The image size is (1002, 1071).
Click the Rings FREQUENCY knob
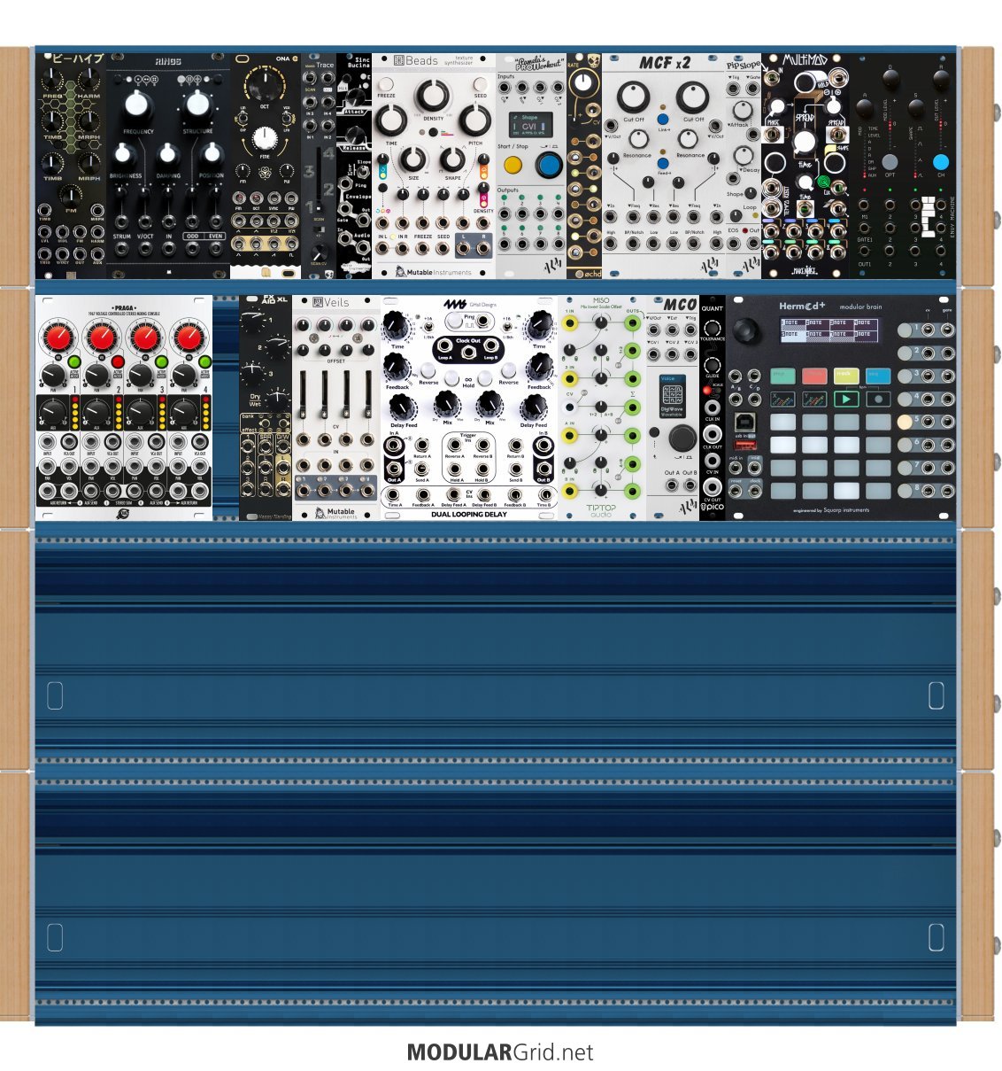coord(137,105)
